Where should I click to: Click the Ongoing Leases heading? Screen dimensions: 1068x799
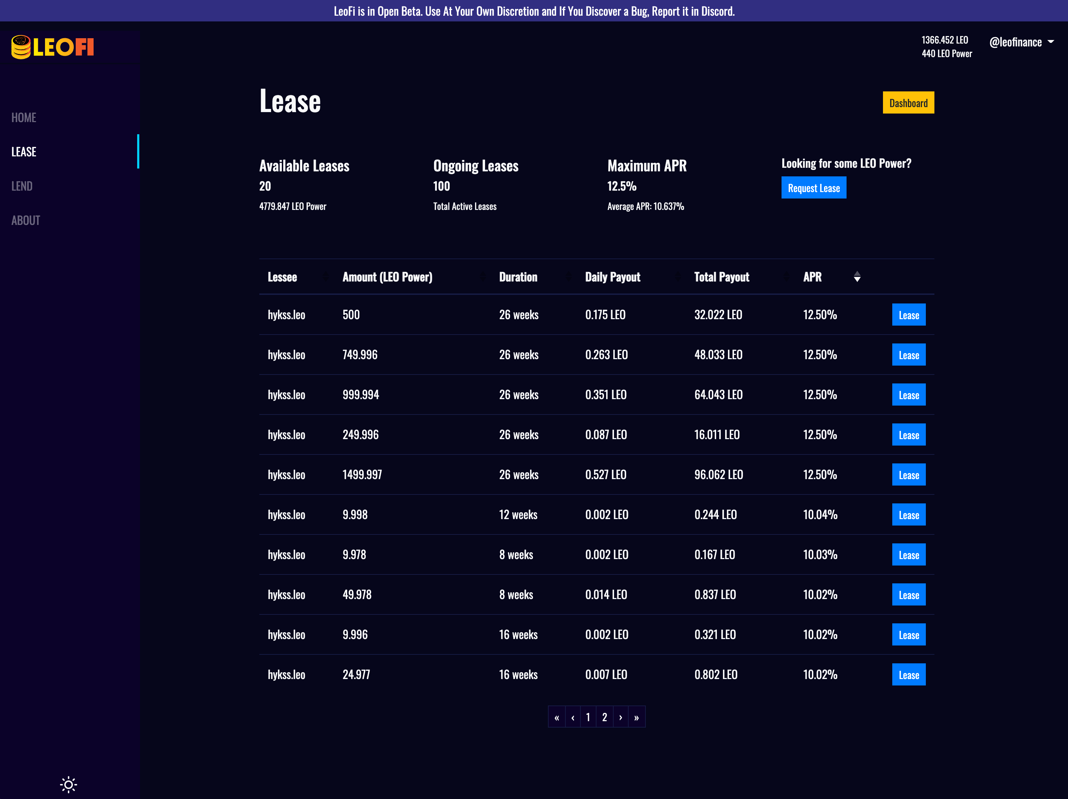(x=475, y=166)
